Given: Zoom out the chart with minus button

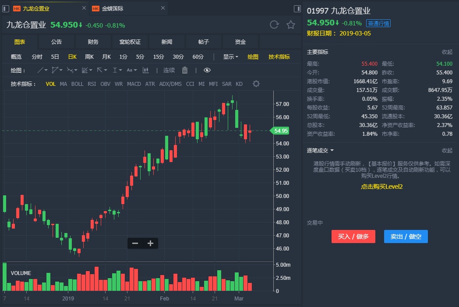Looking at the screenshot, I should click(x=135, y=243).
